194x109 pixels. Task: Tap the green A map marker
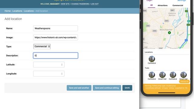point(169,33)
